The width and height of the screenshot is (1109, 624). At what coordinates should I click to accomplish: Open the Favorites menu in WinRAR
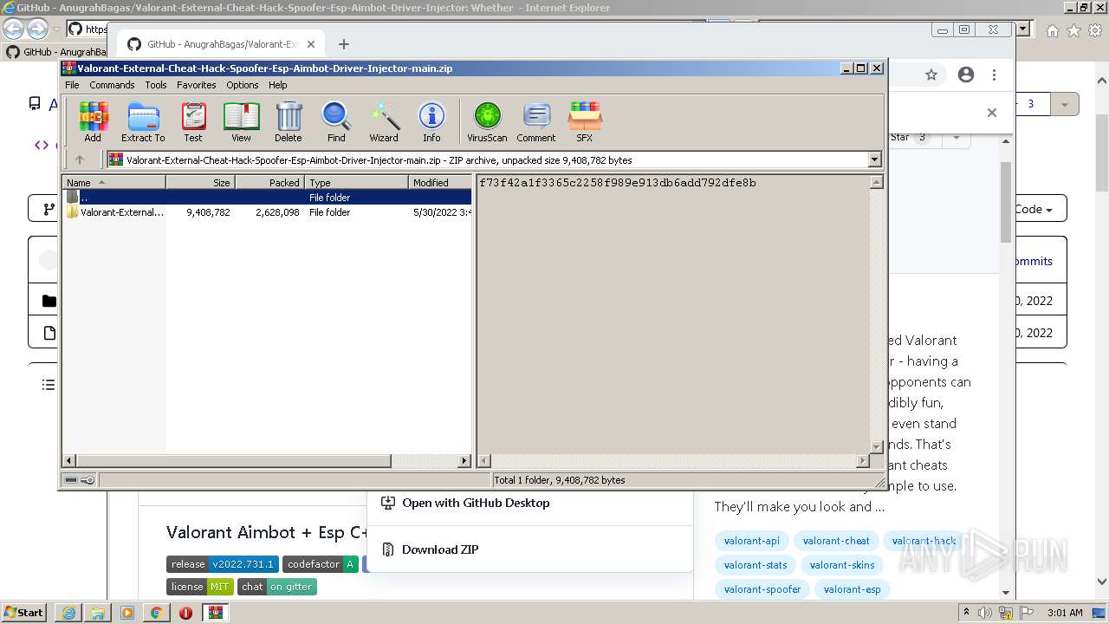tap(197, 85)
